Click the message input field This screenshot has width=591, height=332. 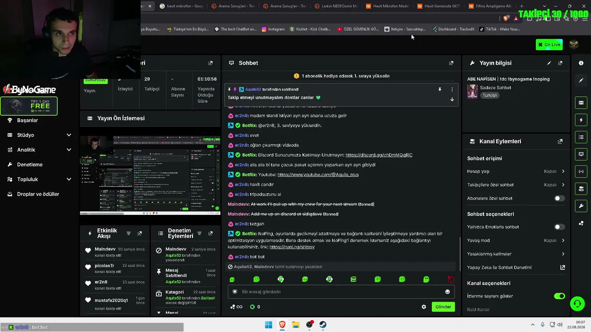[341, 292]
